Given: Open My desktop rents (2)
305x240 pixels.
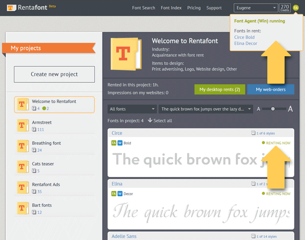Looking at the screenshot, I should pyautogui.click(x=219, y=89).
